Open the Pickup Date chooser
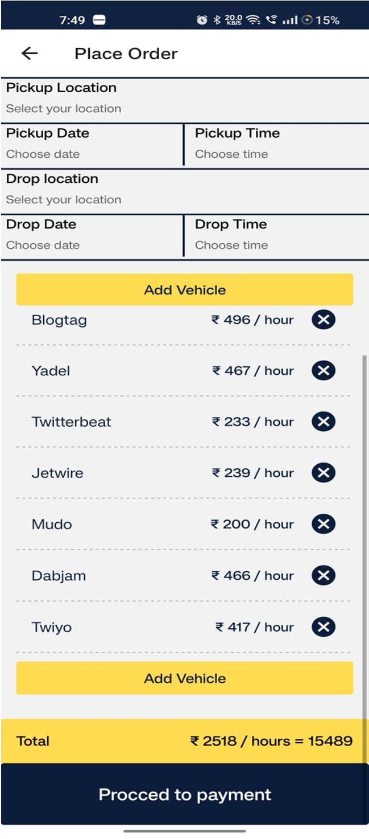The width and height of the screenshot is (369, 839). (x=92, y=145)
